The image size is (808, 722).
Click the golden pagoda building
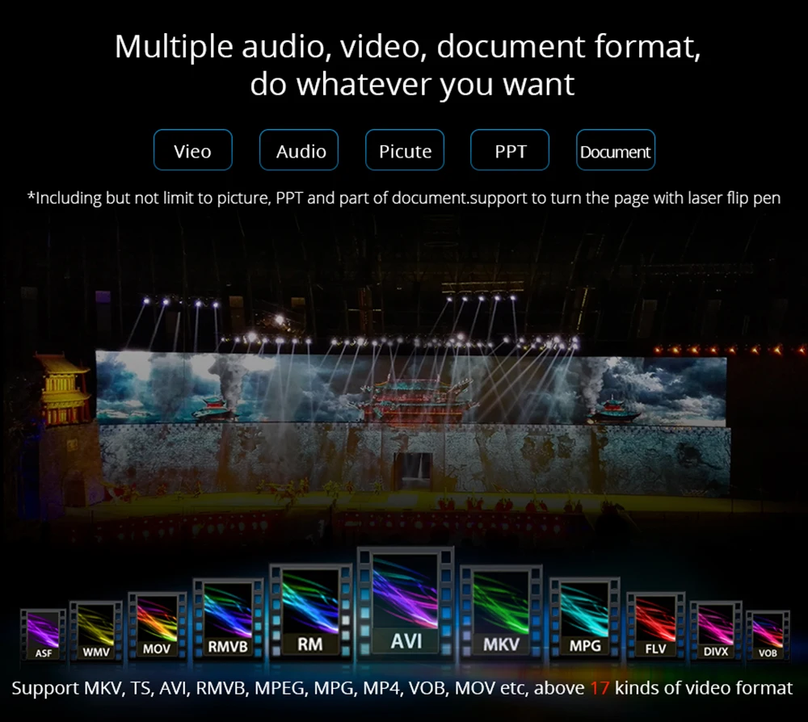(x=61, y=388)
